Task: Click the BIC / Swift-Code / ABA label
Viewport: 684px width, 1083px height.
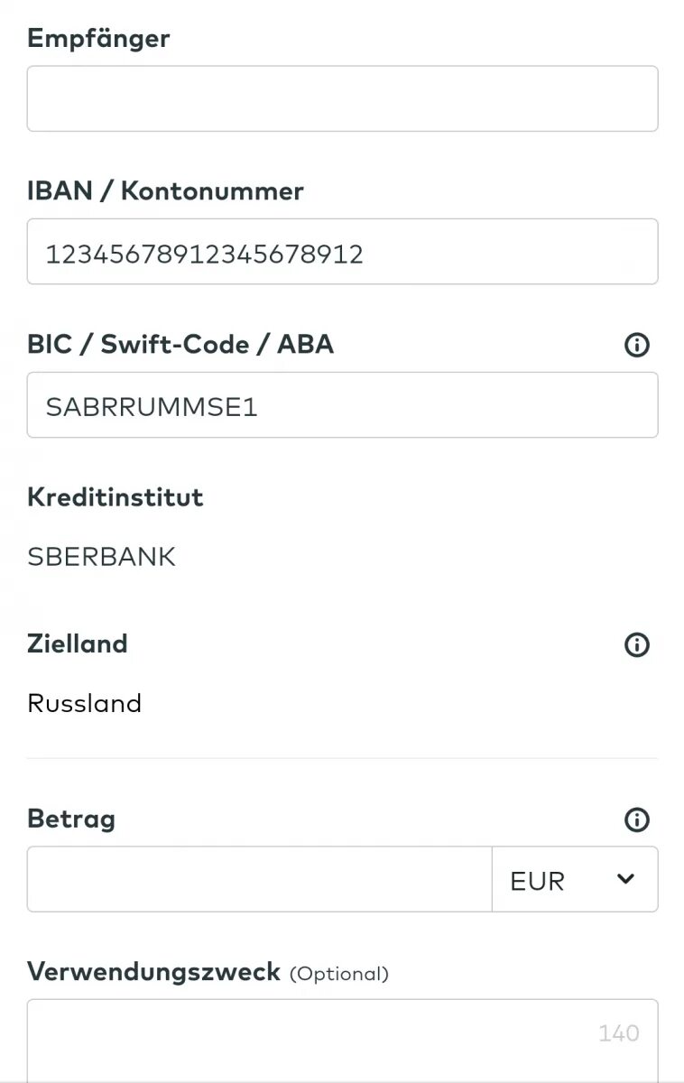Action: [180, 344]
